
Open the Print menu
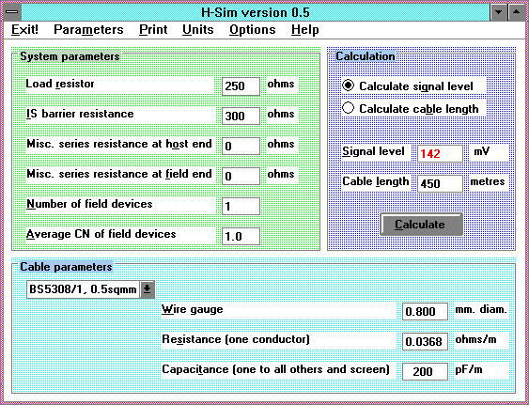153,30
